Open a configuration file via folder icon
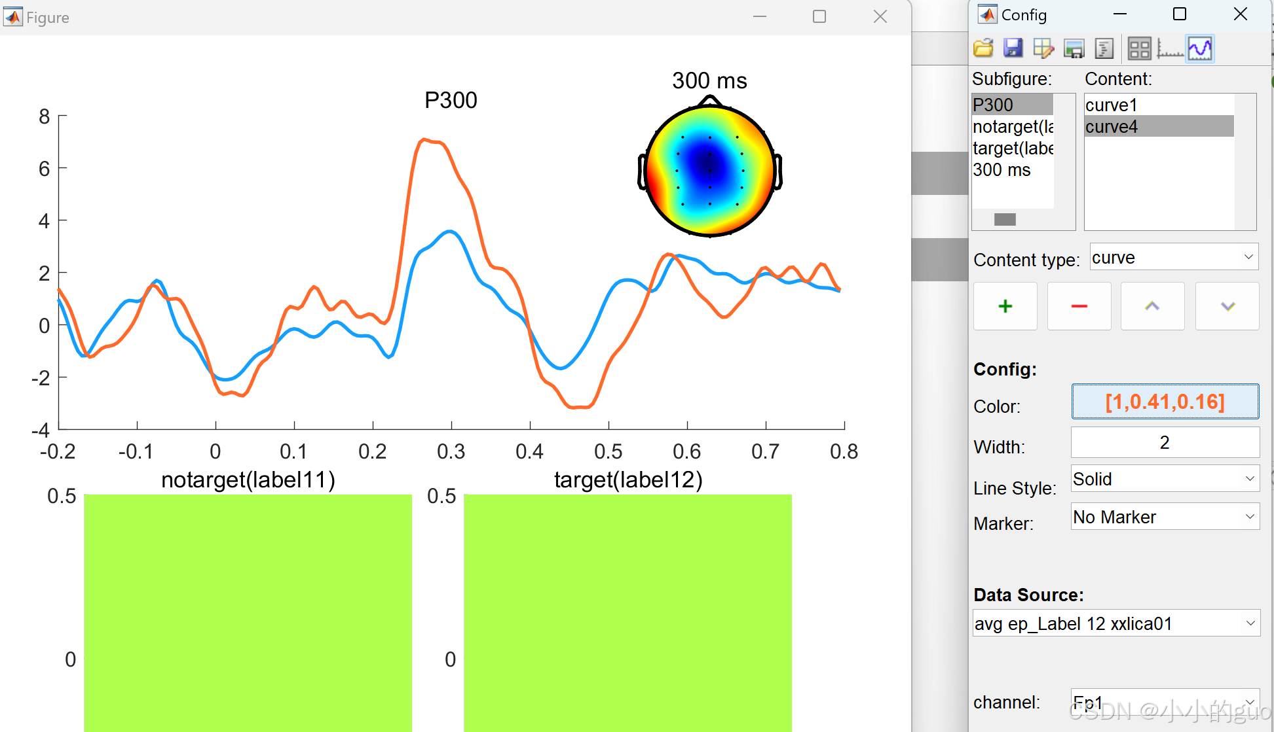This screenshot has width=1274, height=732. [983, 48]
